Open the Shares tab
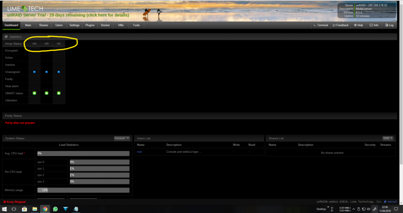This screenshot has height=213, width=403. [44, 25]
